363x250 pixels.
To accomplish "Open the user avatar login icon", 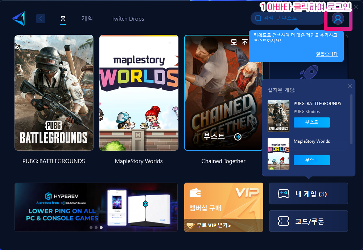I will click(x=338, y=18).
